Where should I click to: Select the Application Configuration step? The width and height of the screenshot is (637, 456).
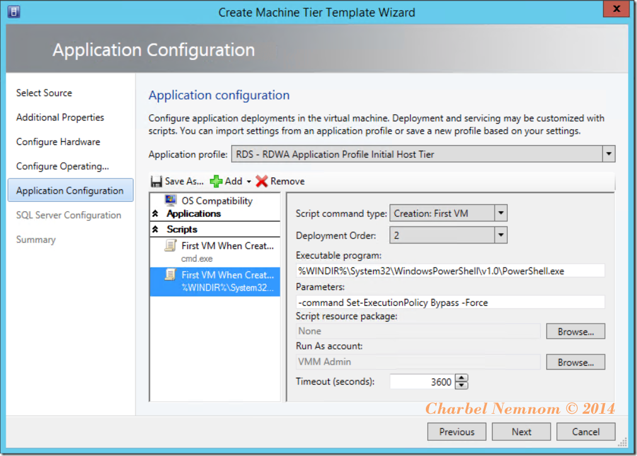click(71, 190)
